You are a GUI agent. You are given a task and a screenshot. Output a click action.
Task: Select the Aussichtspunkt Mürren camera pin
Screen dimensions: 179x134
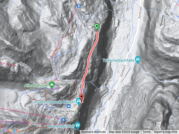click(x=79, y=102)
